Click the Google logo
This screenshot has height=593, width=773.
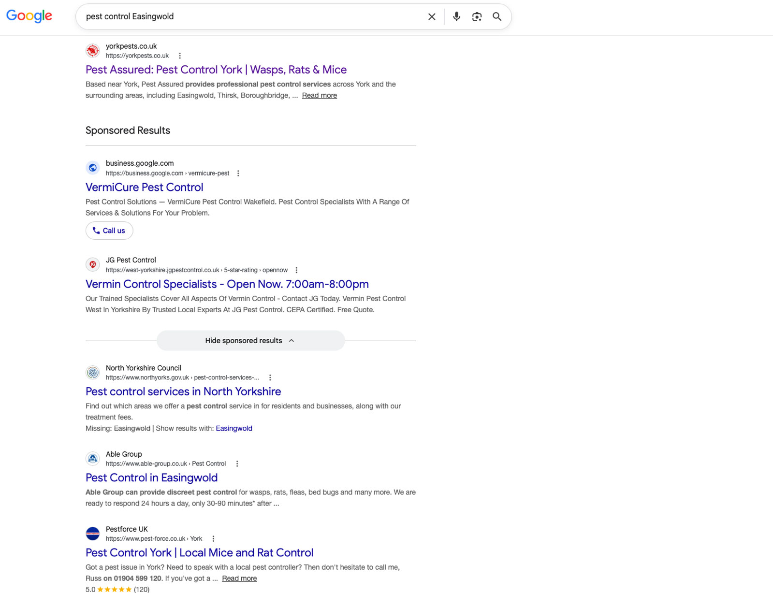[x=29, y=16]
